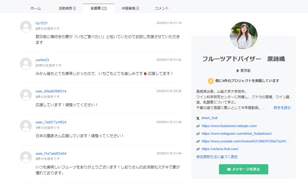Click yuriha23's profile avatar
The height and width of the screenshot is (186, 308).
point(26,64)
